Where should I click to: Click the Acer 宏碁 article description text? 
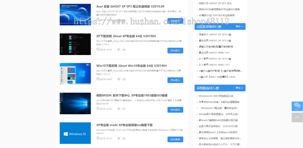point(139,13)
